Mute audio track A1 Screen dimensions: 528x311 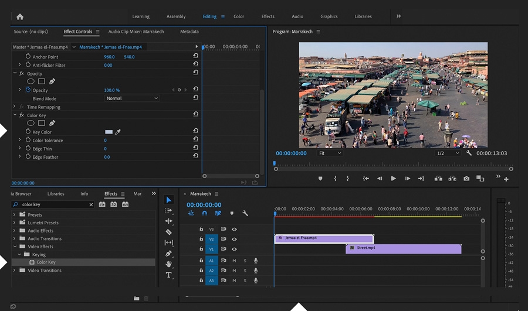click(x=234, y=261)
